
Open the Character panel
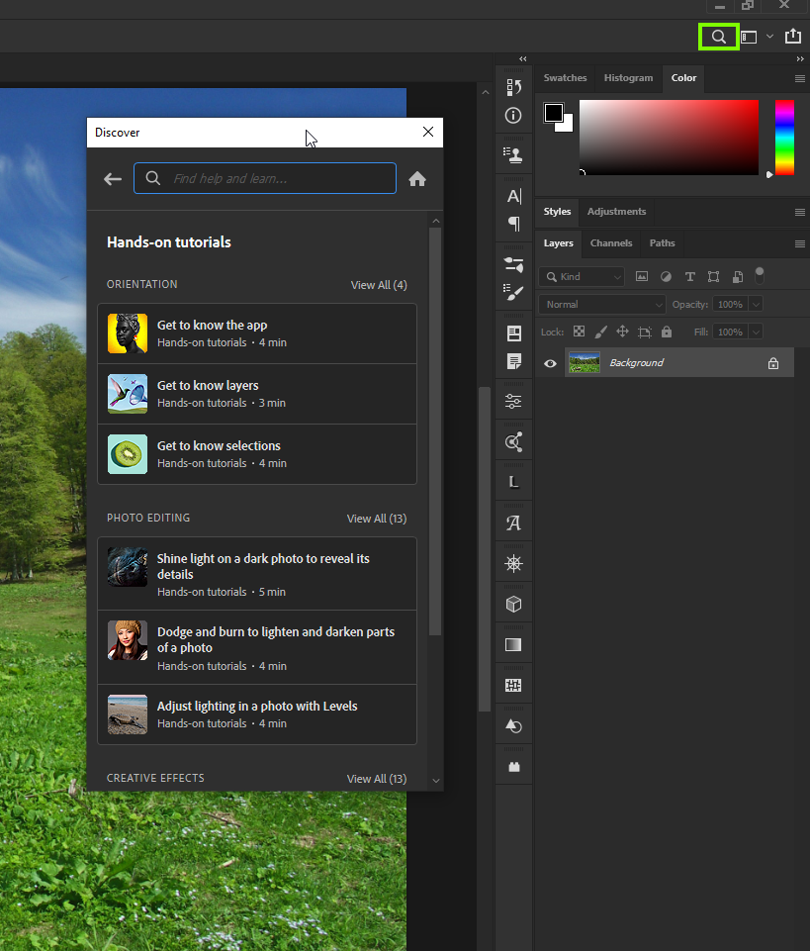click(x=513, y=195)
